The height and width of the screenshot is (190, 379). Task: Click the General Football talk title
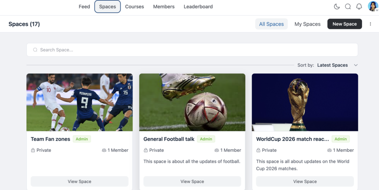[x=169, y=139]
